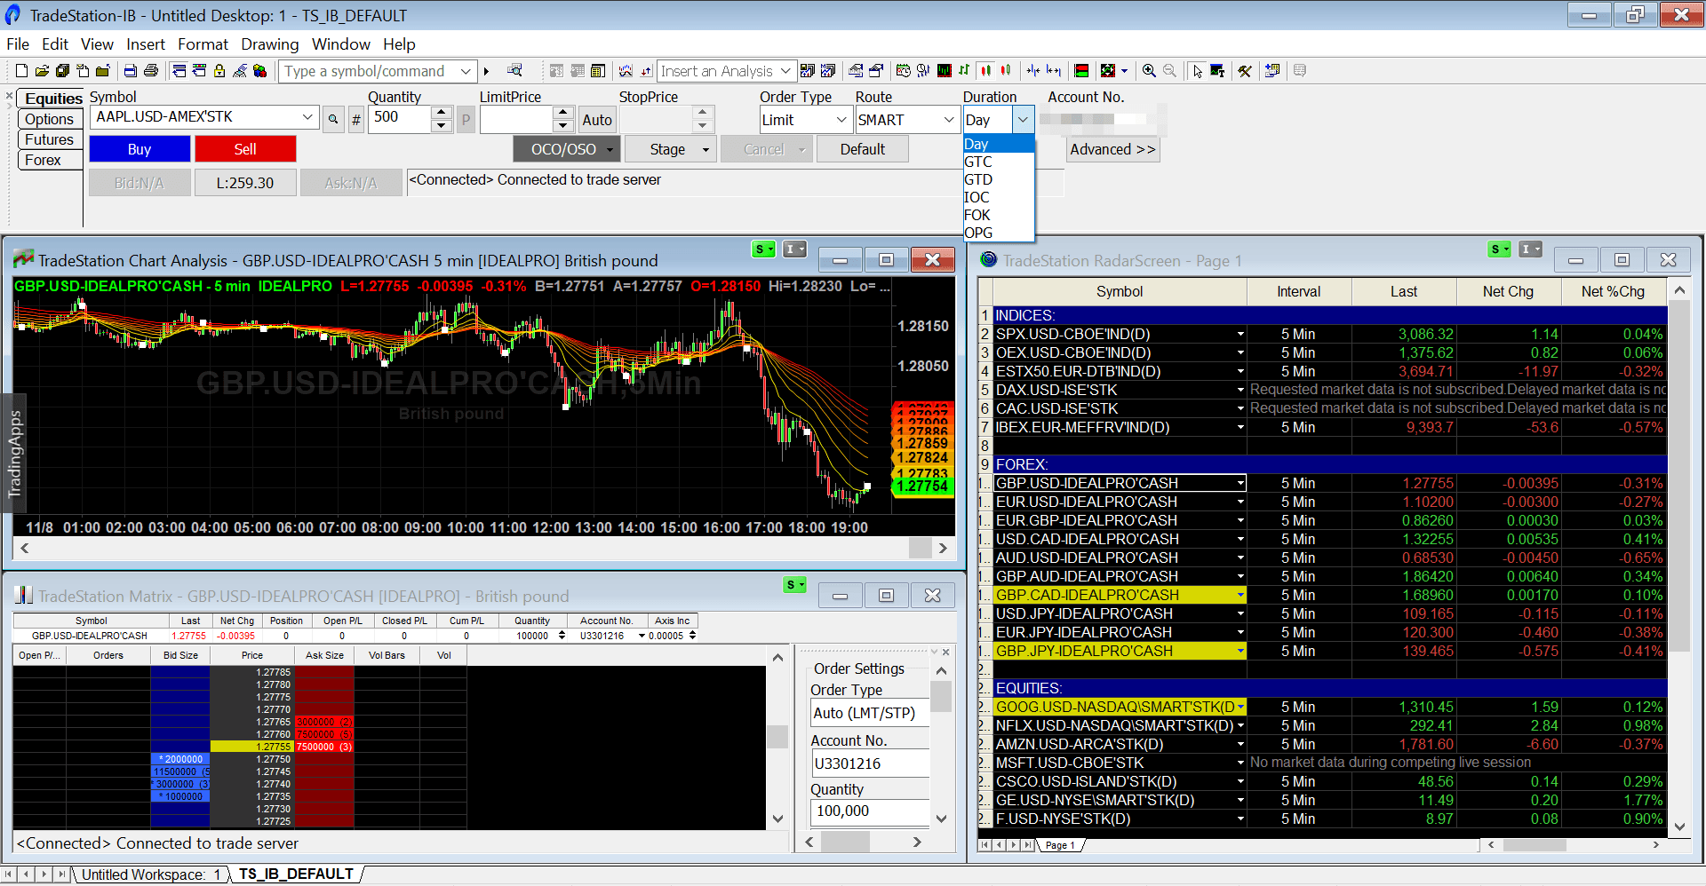
Task: Open the Drawing menu
Action: (269, 44)
